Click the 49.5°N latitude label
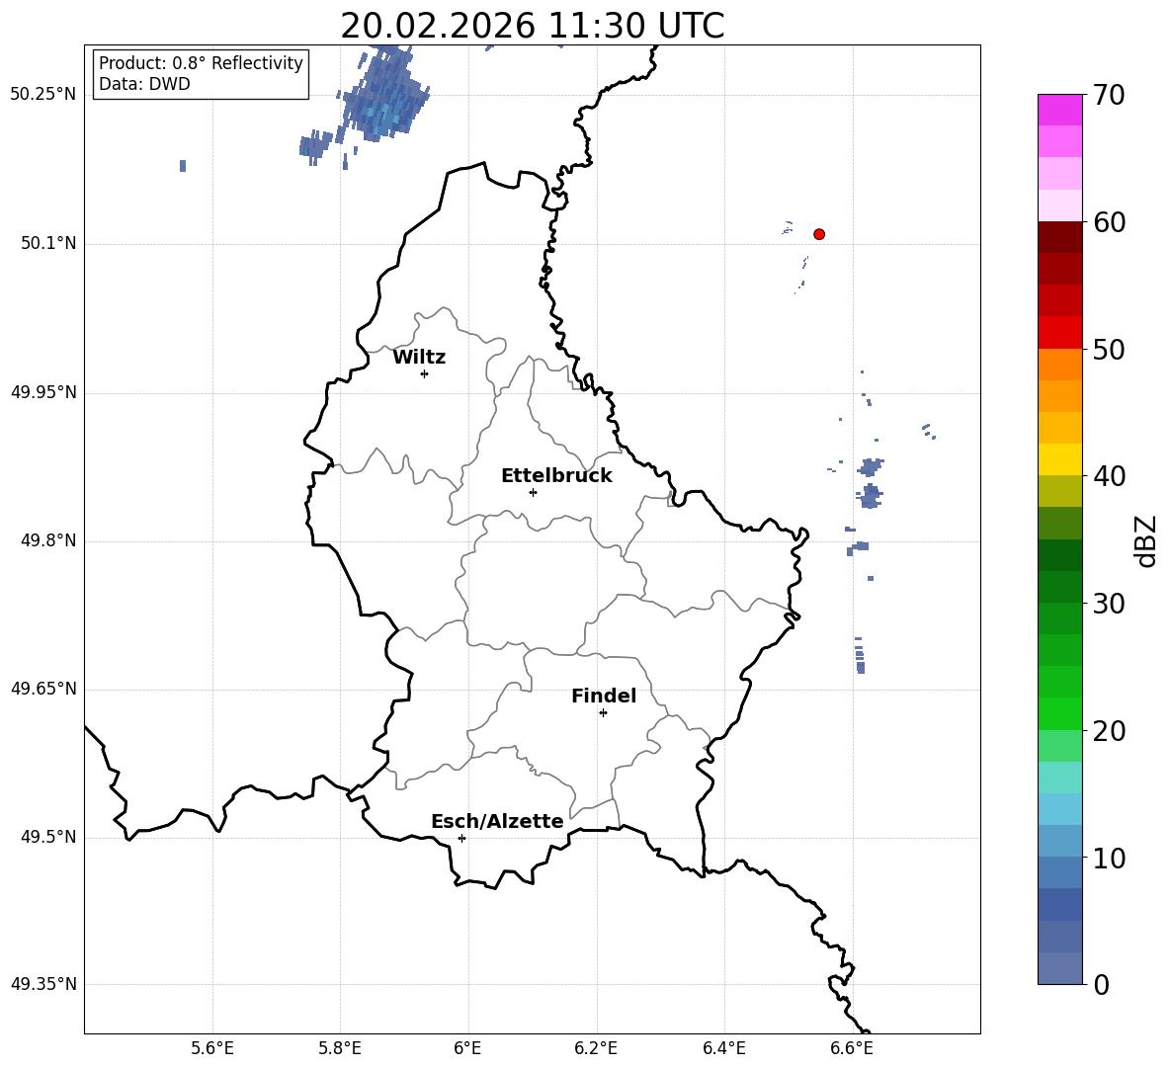Screen dimensions: 1170x1068 (48, 837)
